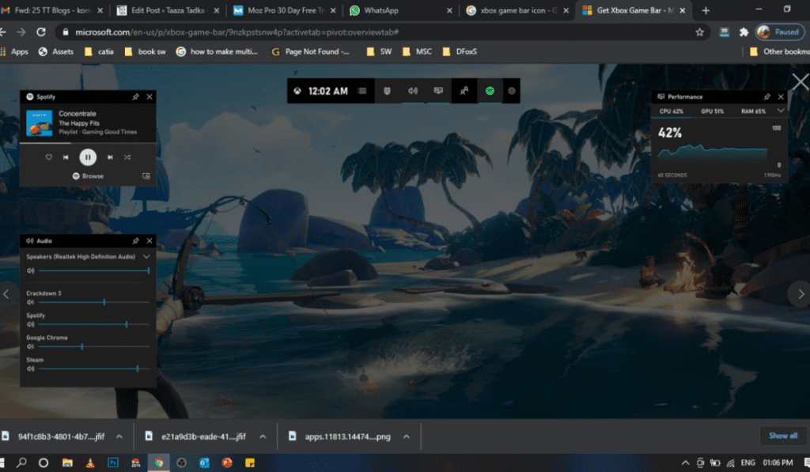Collapse the Performance widget chevron
Viewport: 810px width, 472px height.
point(781,111)
